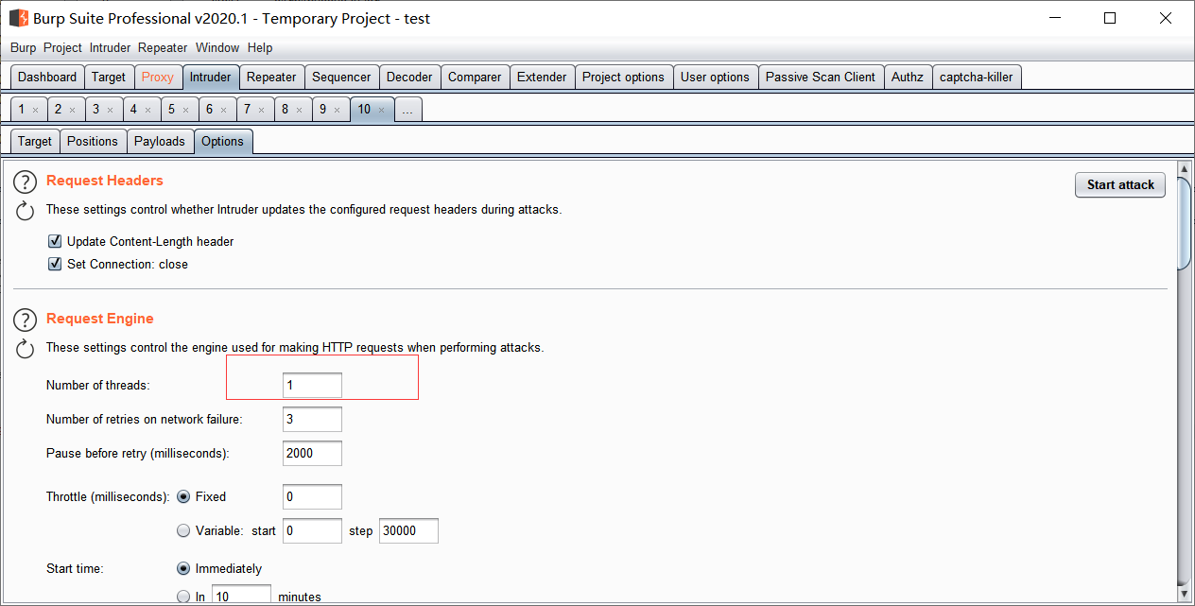Open the Window menu
Image resolution: width=1195 pixels, height=606 pixels.
click(x=217, y=47)
